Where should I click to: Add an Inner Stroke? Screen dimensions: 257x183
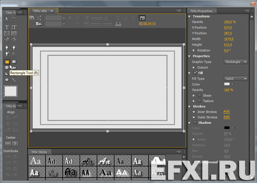pos(226,112)
